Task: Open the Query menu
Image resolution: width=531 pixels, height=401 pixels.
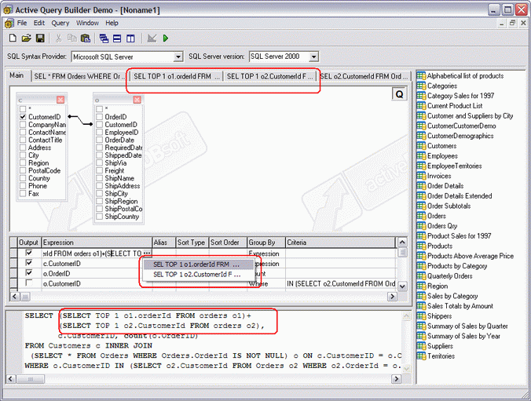Action: [60, 23]
